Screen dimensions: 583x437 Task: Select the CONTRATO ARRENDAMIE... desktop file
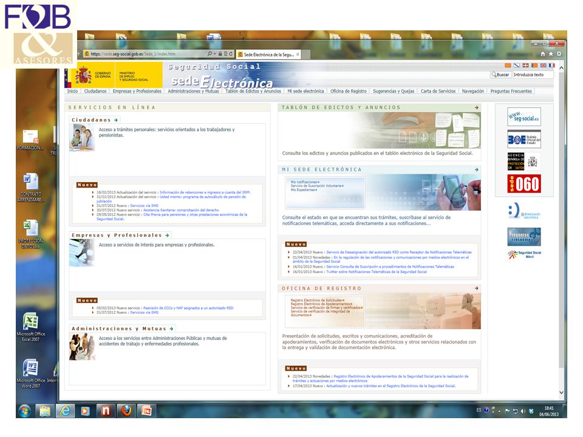point(30,188)
